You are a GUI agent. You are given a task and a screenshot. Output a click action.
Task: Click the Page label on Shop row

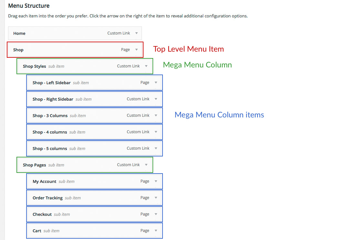(x=125, y=50)
